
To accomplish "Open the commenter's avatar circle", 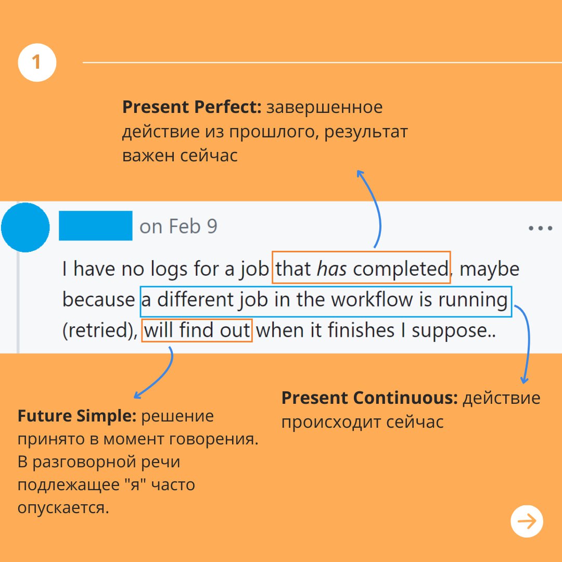I will coord(25,227).
